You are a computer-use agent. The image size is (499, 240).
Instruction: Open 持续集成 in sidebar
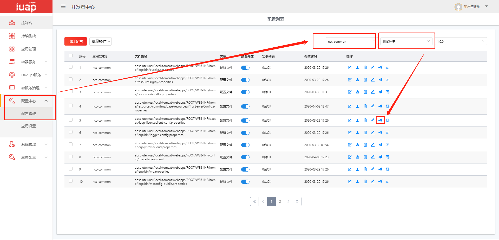coord(26,36)
